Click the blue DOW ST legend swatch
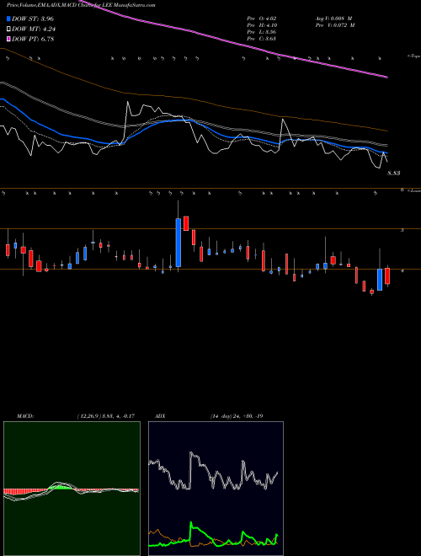Screen dimensions: 421x556 click(x=9, y=19)
